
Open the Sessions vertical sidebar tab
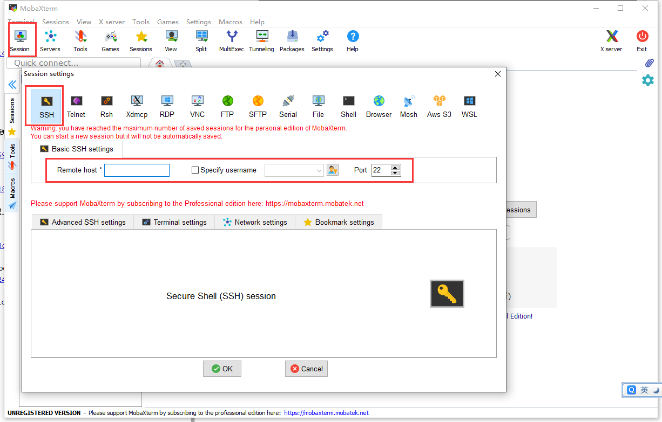(x=12, y=116)
